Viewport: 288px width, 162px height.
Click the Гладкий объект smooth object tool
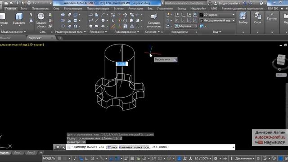(41, 20)
